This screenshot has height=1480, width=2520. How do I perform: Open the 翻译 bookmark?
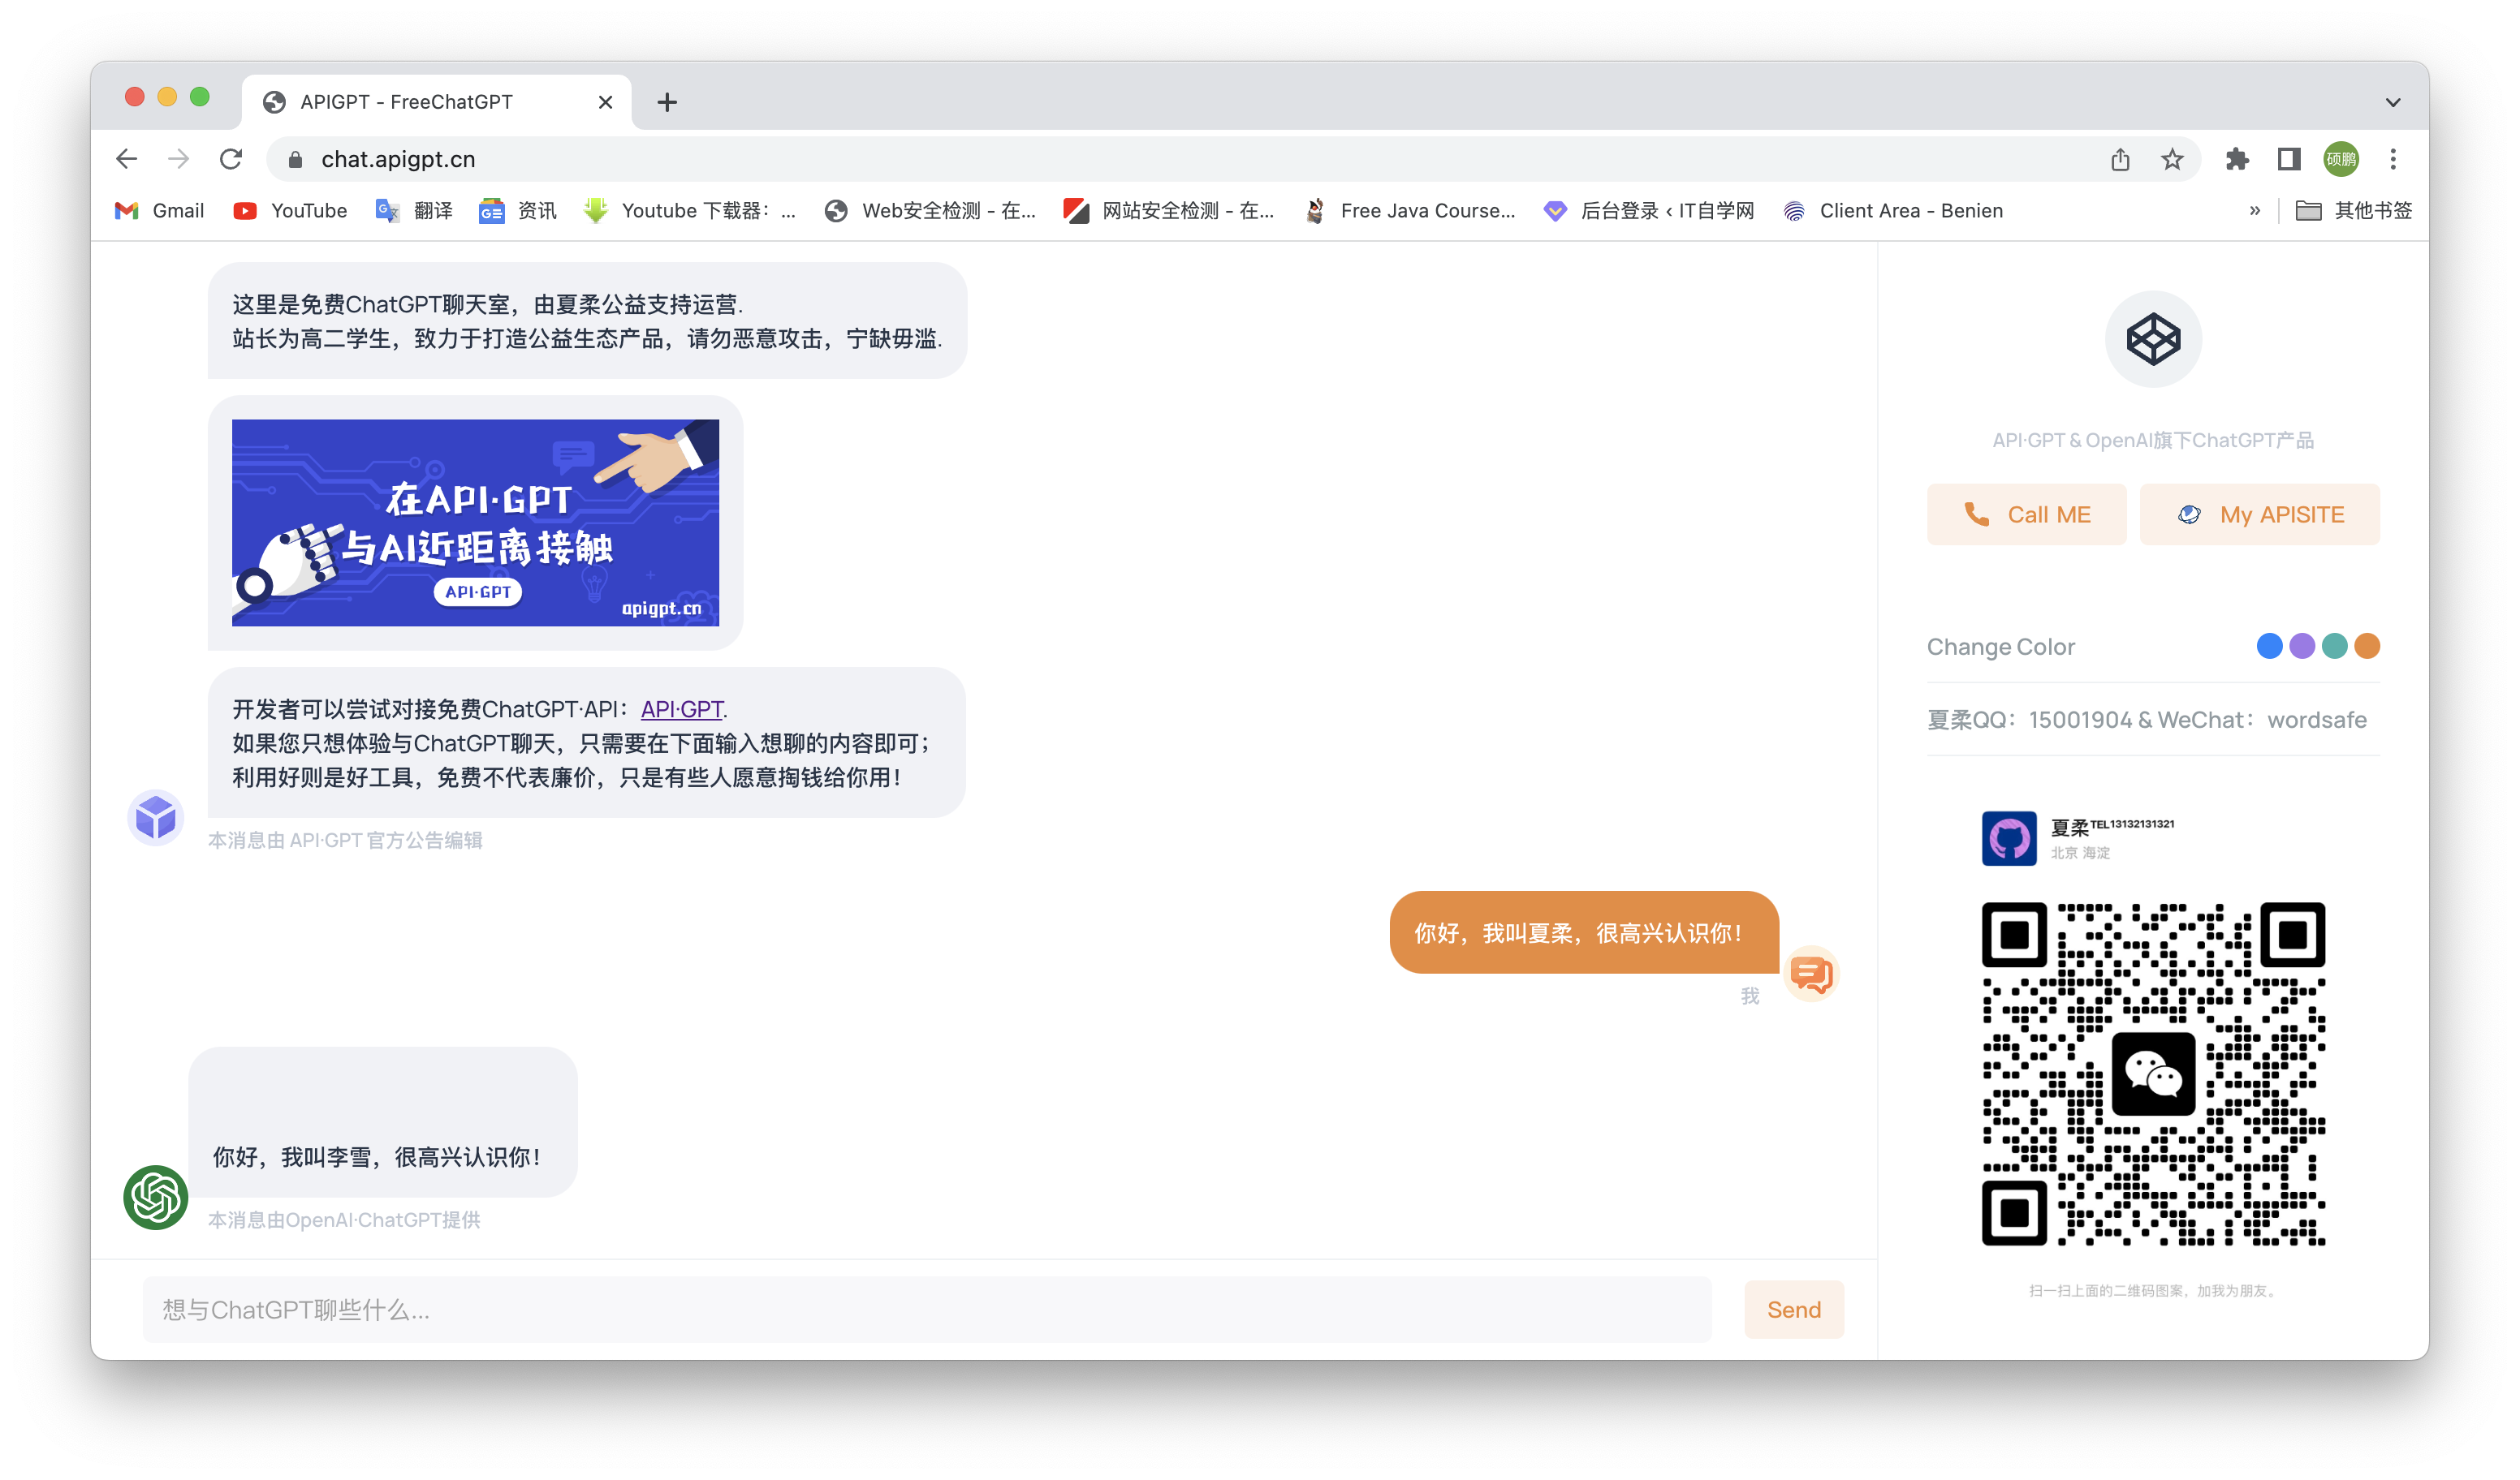coord(414,211)
